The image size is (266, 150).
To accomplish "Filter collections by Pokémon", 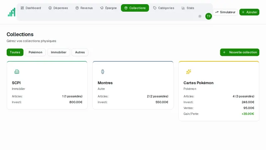I will 35,52.
